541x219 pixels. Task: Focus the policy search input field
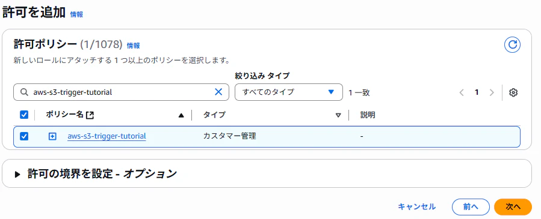point(121,92)
